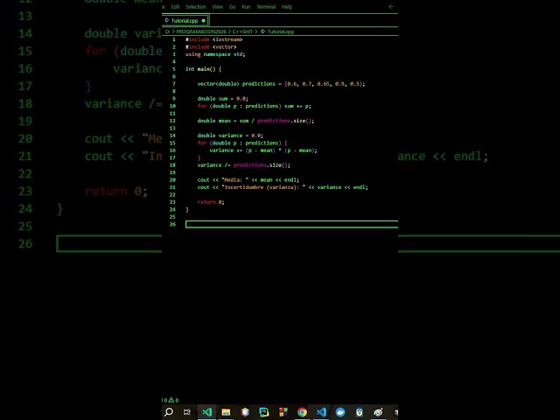The image size is (560, 420).
Task: Open the Run menu
Action: point(246,7)
